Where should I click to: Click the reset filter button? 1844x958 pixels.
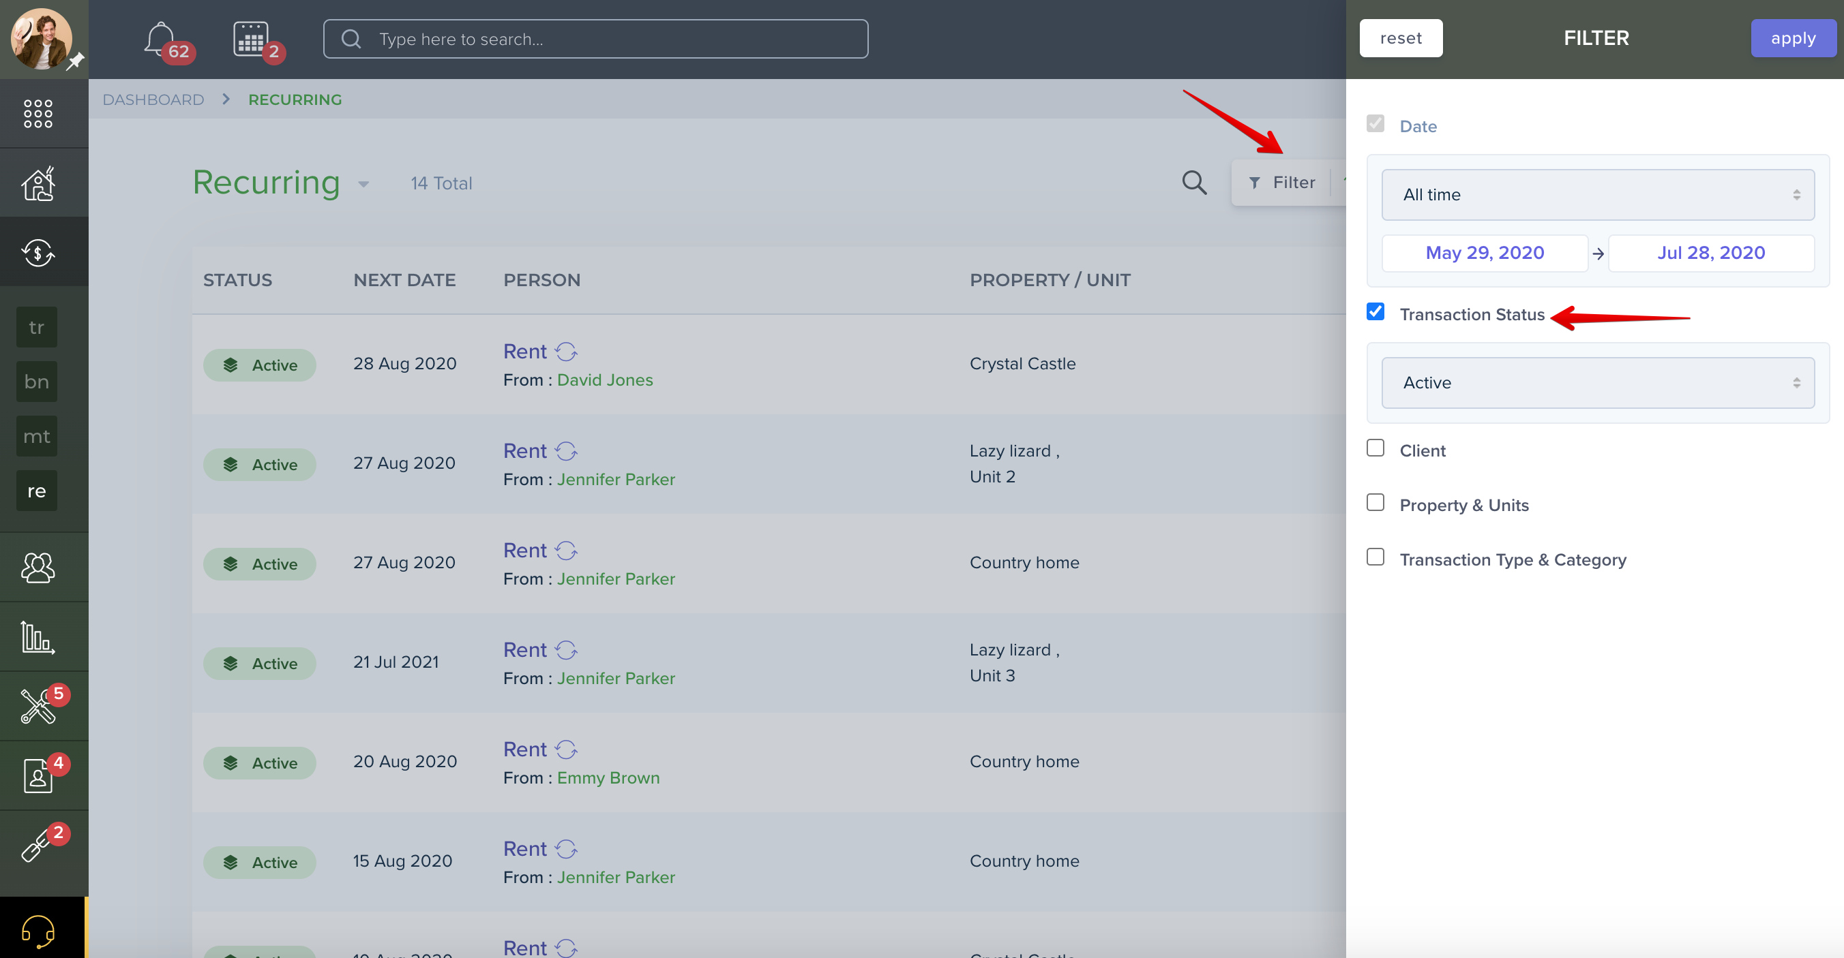(x=1401, y=38)
